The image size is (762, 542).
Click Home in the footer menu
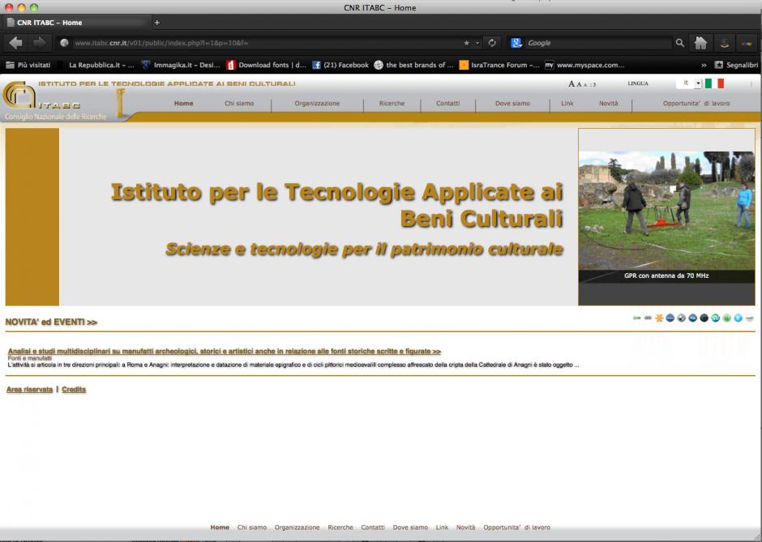coord(220,527)
